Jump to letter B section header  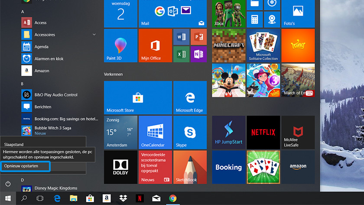pos(22,84)
